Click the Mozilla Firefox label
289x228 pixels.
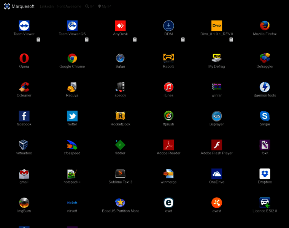point(265,34)
